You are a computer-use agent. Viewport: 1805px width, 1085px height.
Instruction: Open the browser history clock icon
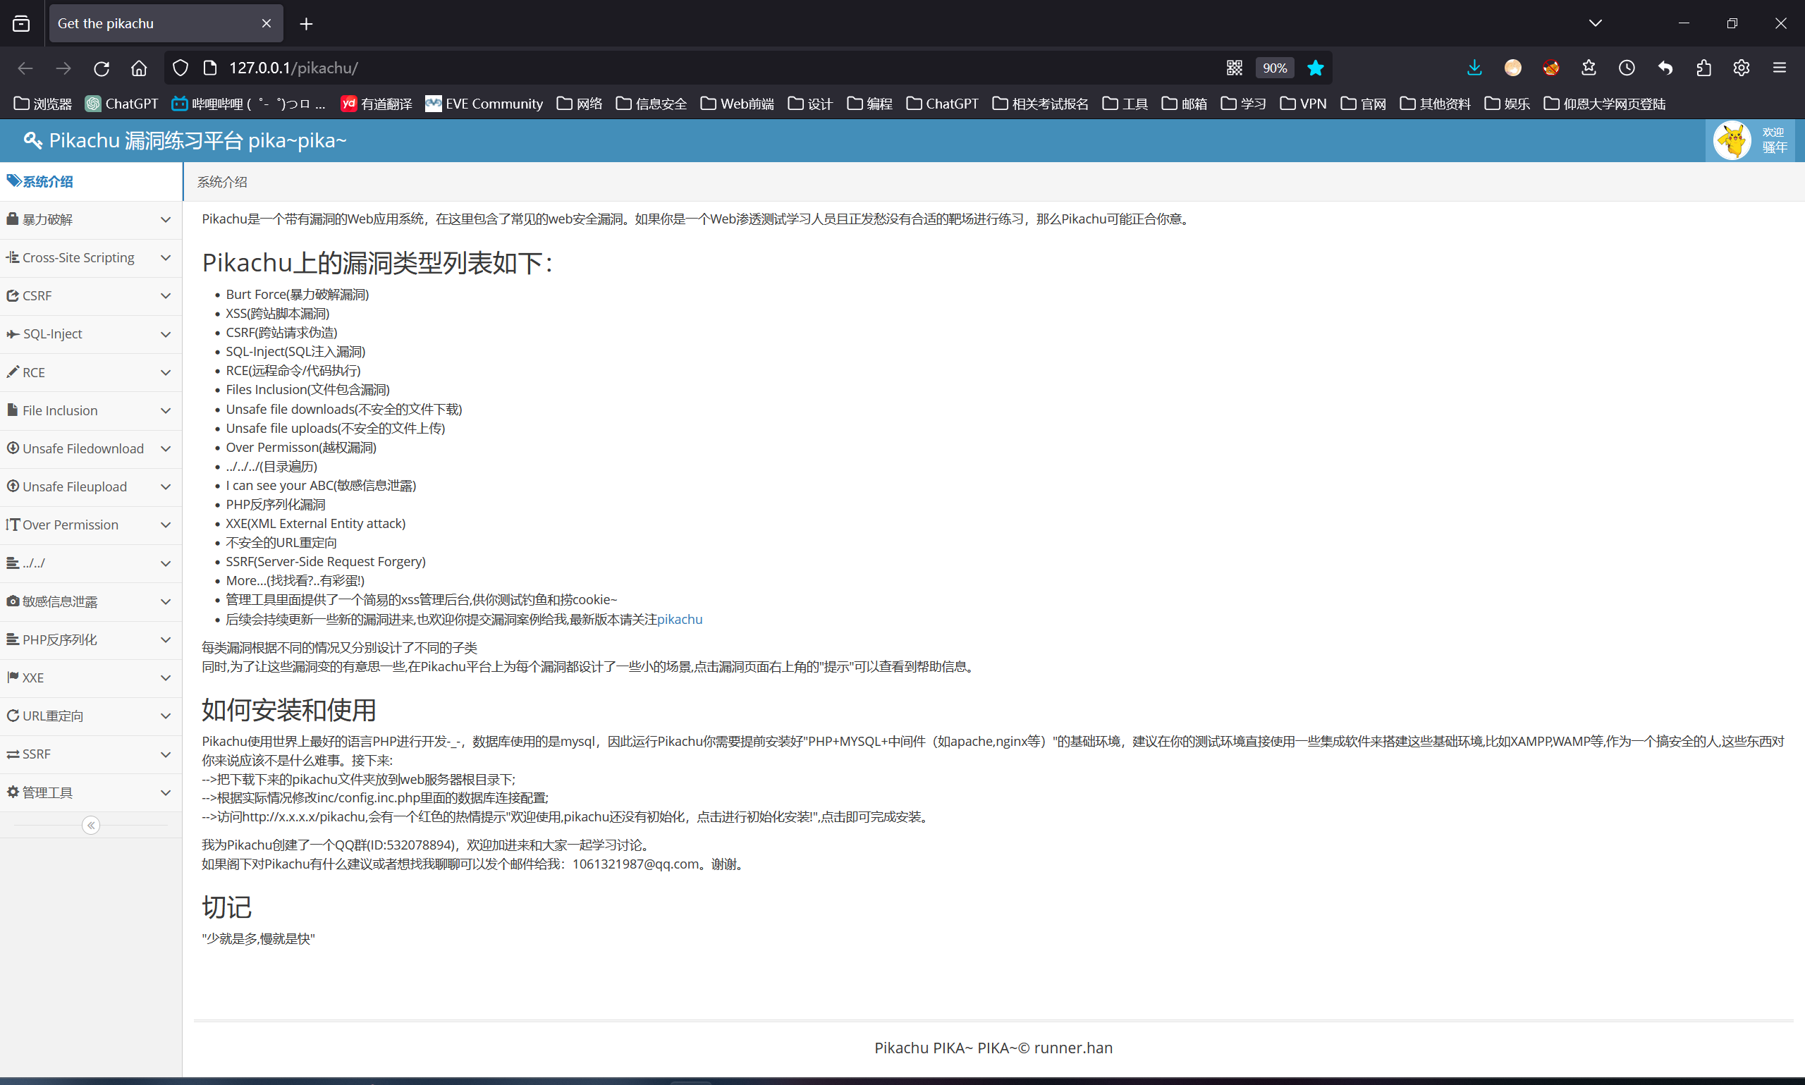1627,68
